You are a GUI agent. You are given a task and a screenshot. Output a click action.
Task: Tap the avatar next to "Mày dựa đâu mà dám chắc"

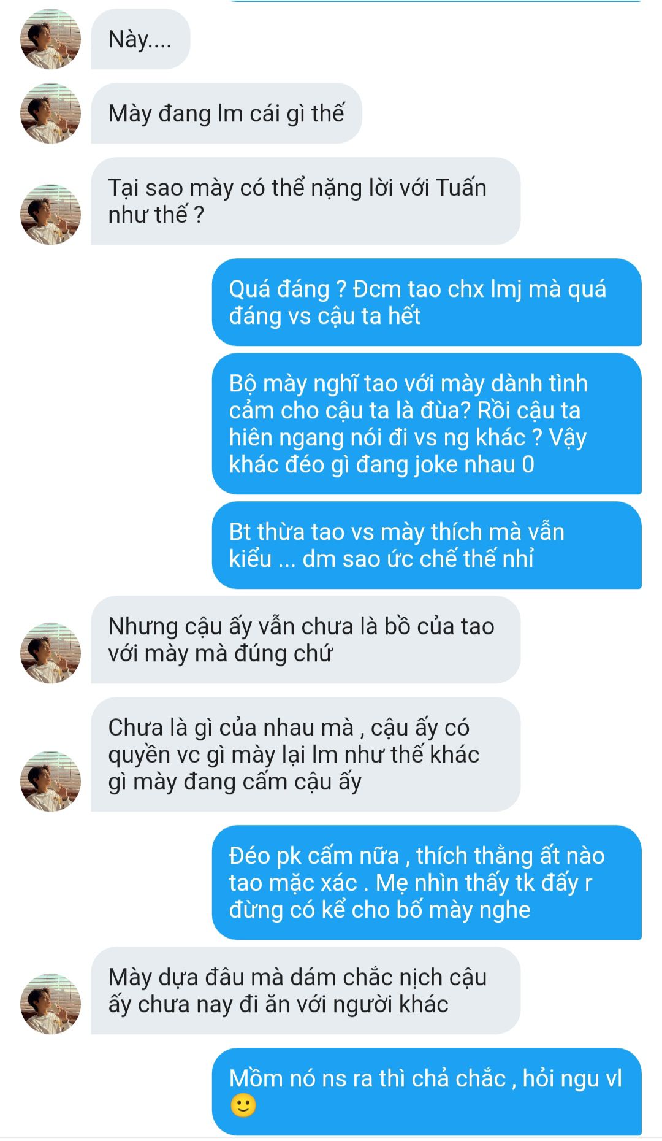(50, 1004)
